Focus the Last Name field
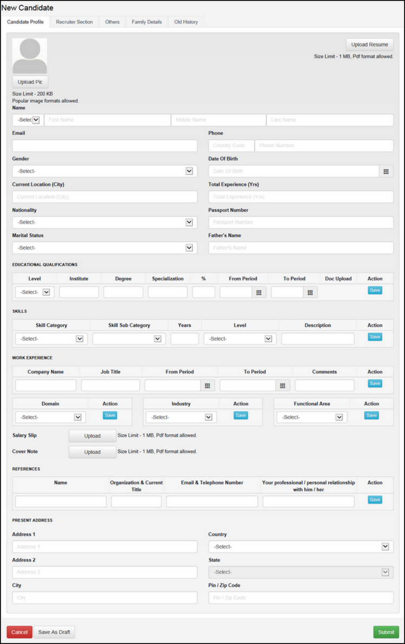The width and height of the screenshot is (405, 644). tap(330, 120)
